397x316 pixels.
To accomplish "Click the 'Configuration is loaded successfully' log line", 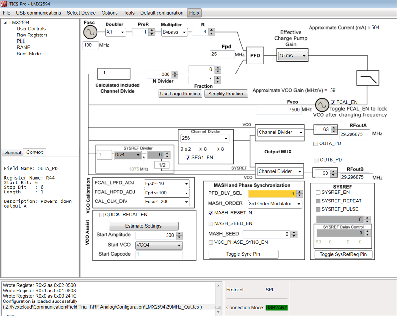I will (x=40, y=301).
